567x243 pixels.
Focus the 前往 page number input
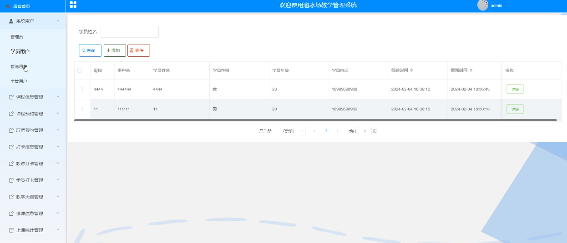pyautogui.click(x=364, y=131)
